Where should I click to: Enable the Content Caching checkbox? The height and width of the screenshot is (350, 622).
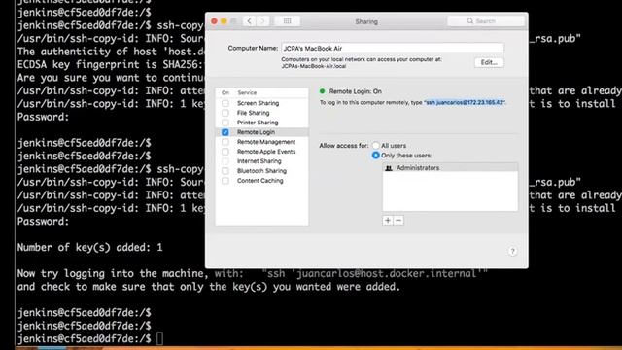225,181
